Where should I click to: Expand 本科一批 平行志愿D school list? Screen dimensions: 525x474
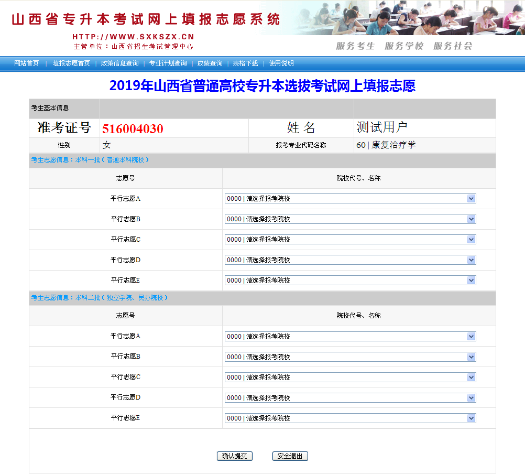click(x=350, y=260)
